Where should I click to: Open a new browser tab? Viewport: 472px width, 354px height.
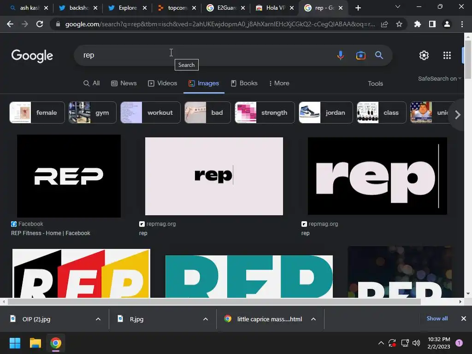tap(358, 8)
